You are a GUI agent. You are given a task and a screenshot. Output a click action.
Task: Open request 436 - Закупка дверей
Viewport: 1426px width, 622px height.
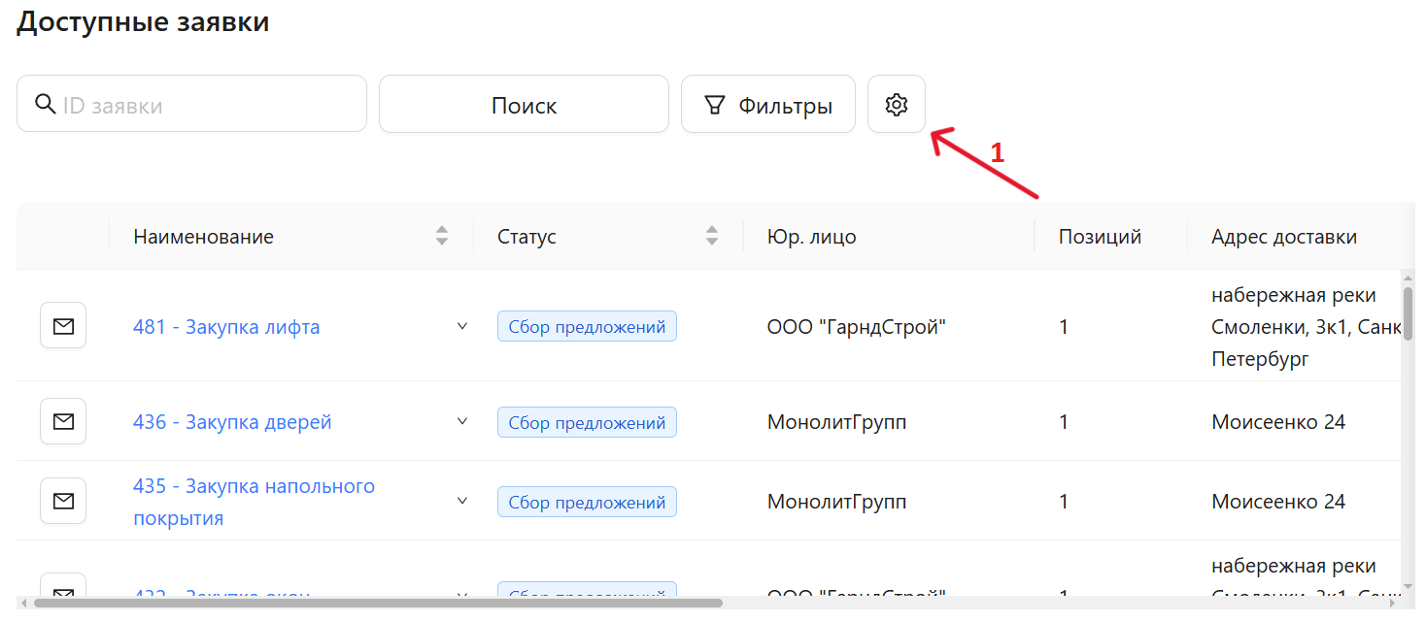232,422
